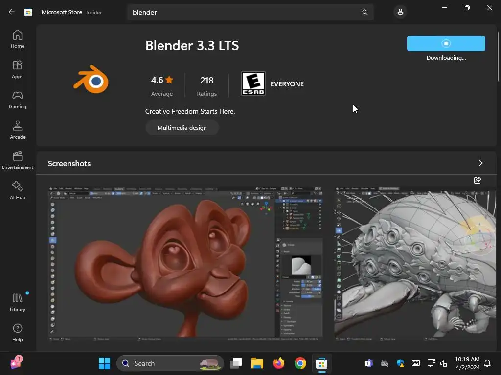Viewport: 501px width, 375px height.
Task: Open the Home section
Action: coord(18,39)
